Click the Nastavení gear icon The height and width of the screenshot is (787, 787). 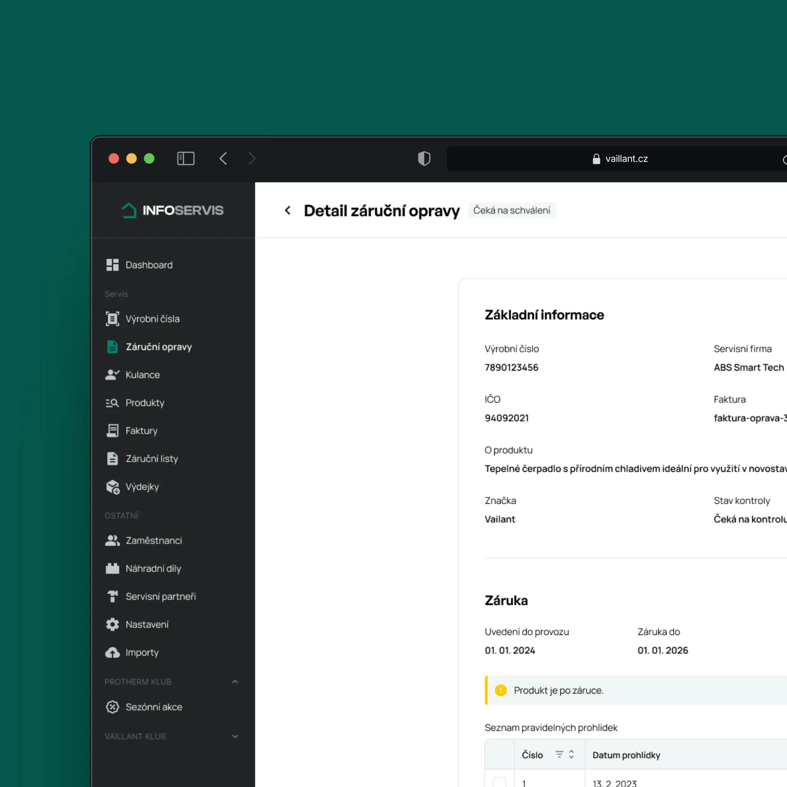[112, 624]
